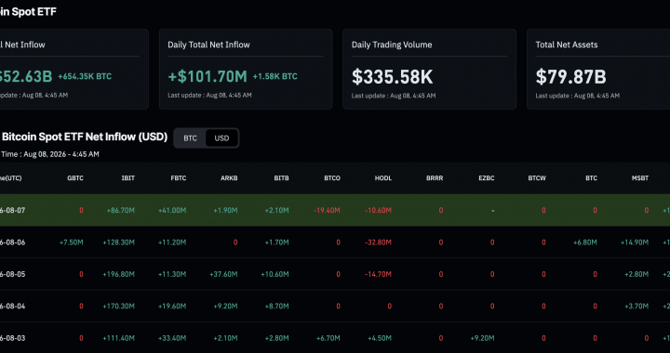Image resolution: width=670 pixels, height=353 pixels.
Task: Open the Daily Trading Volume card
Action: (x=429, y=69)
